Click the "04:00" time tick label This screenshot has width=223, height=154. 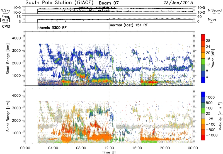click(53, 148)
